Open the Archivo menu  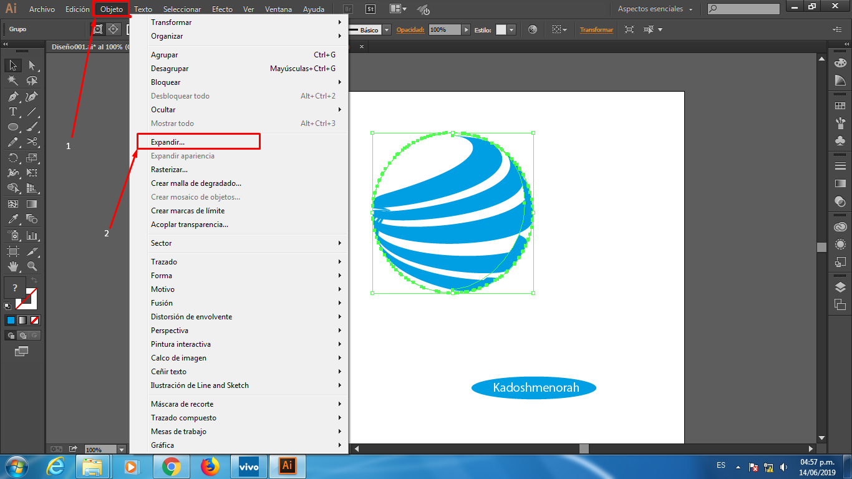click(x=42, y=9)
